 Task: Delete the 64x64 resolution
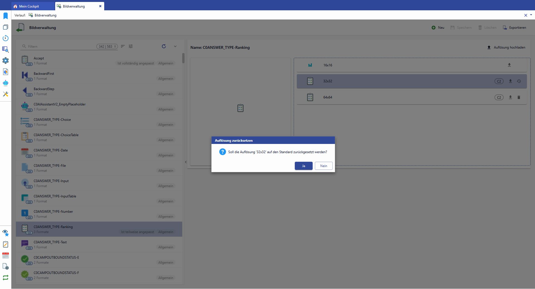pos(519,97)
